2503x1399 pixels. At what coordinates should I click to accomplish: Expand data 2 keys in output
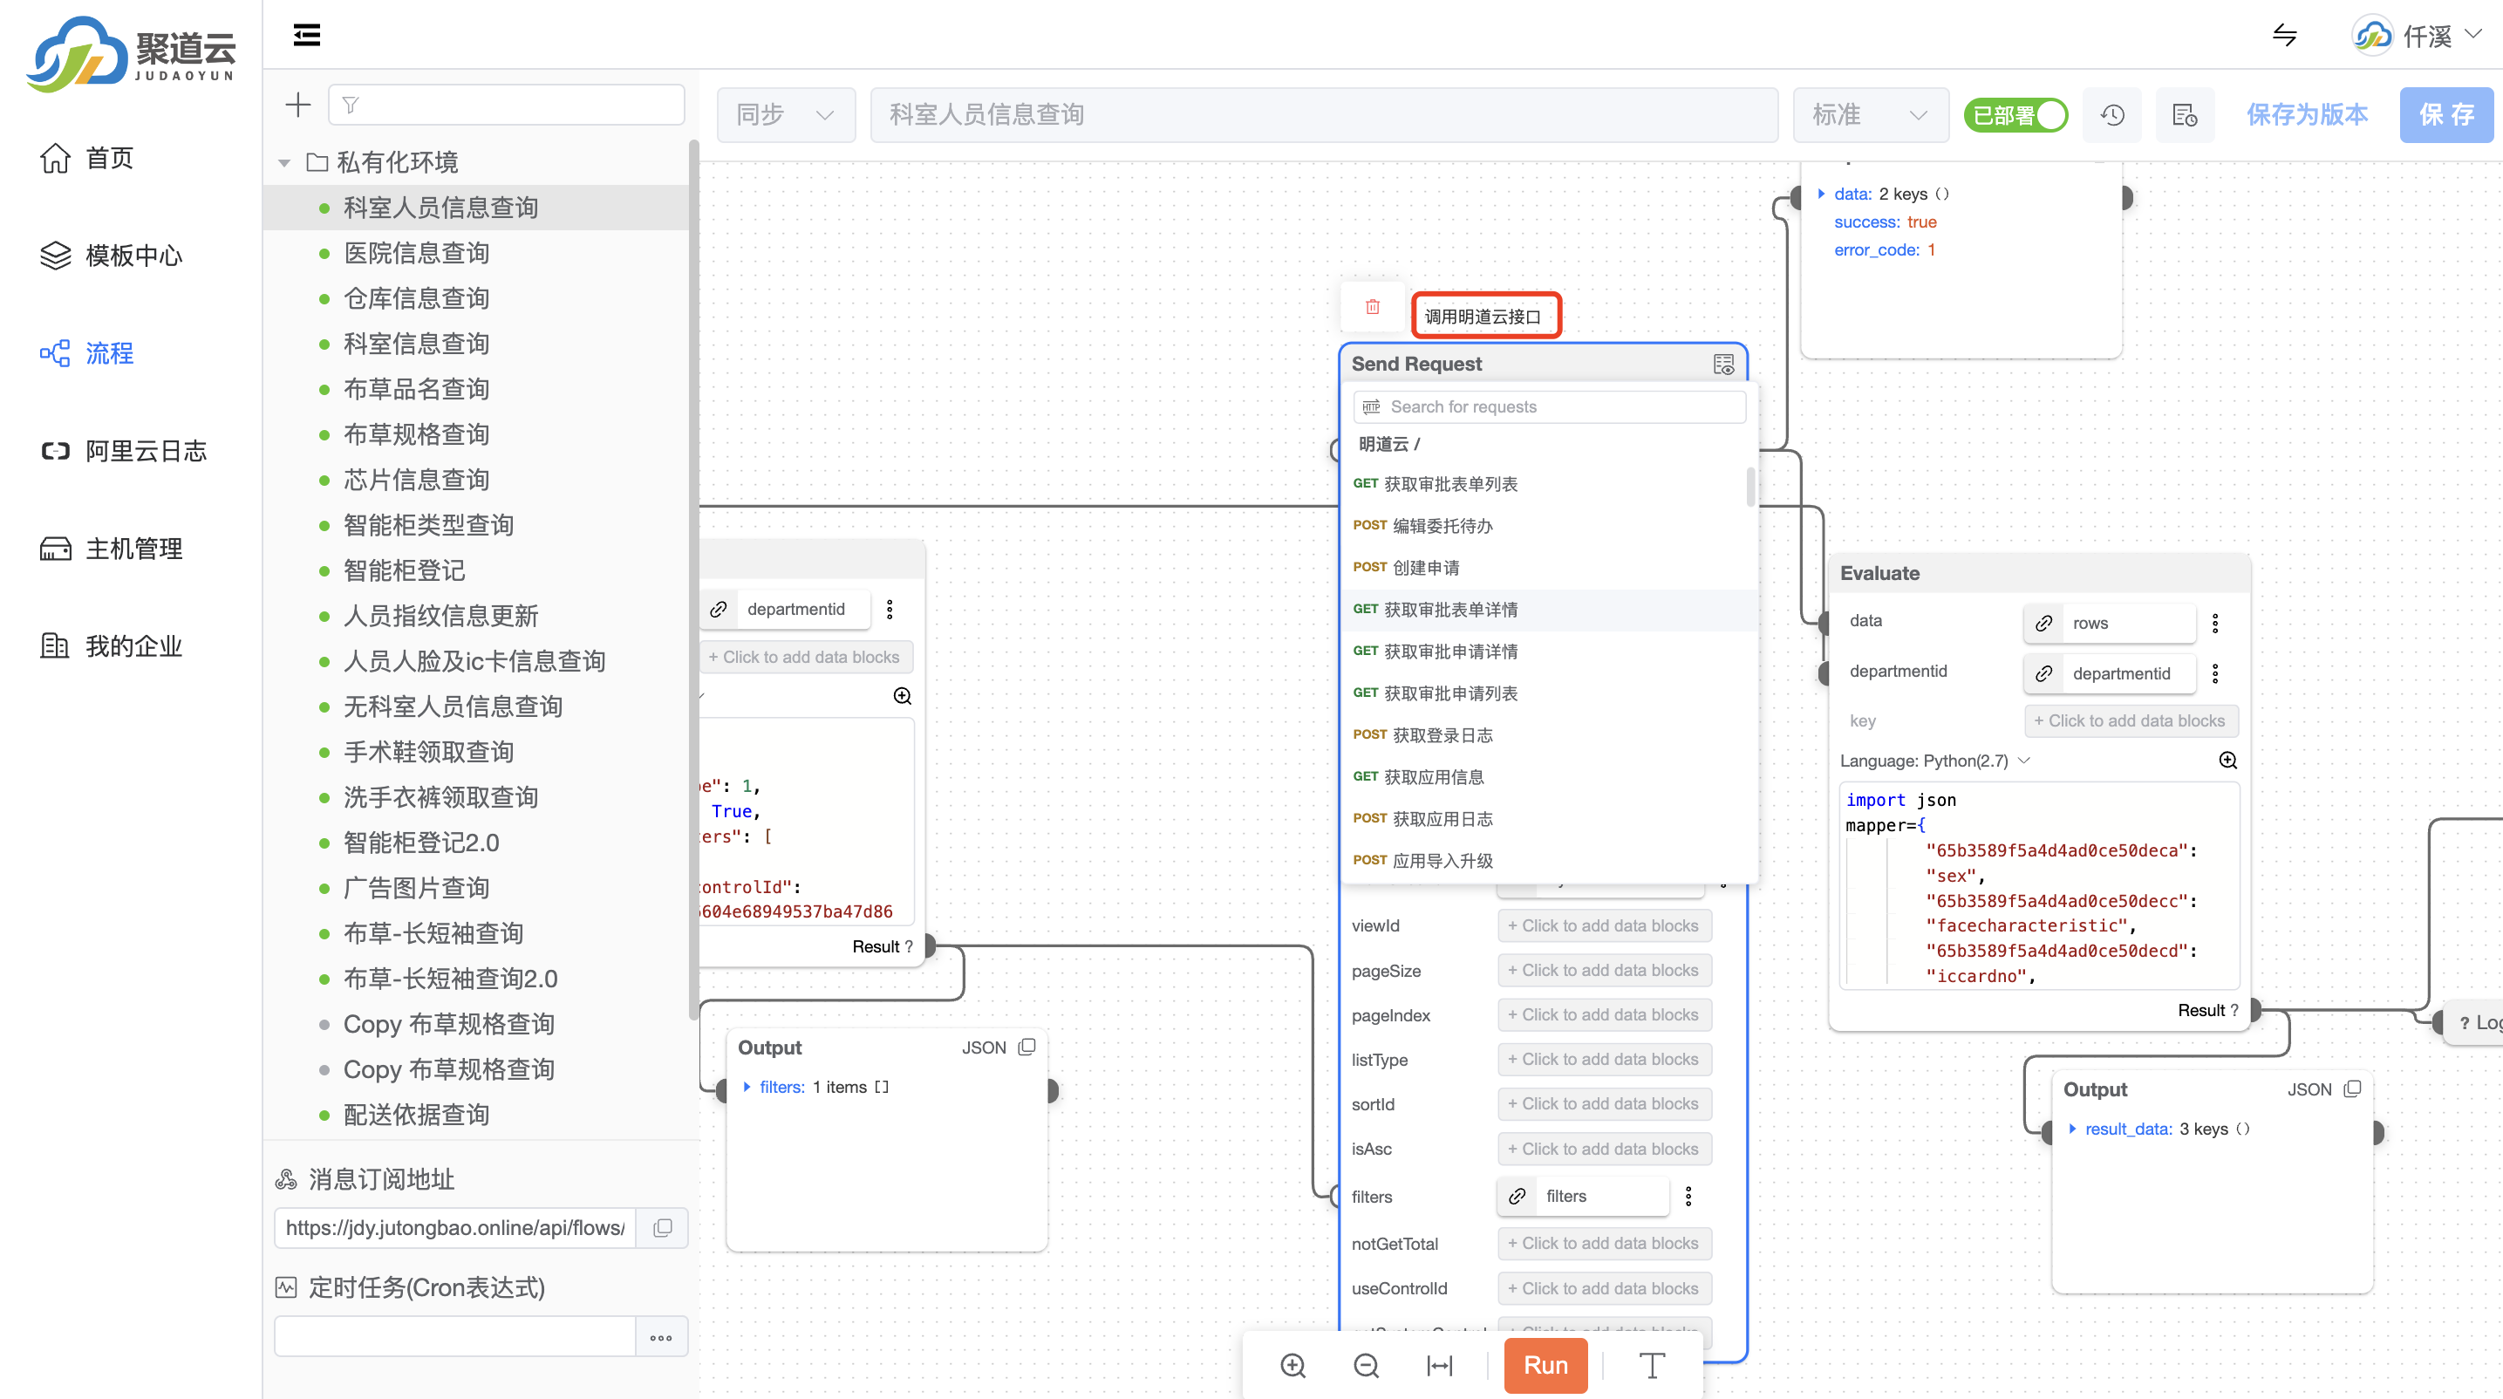click(x=1821, y=194)
